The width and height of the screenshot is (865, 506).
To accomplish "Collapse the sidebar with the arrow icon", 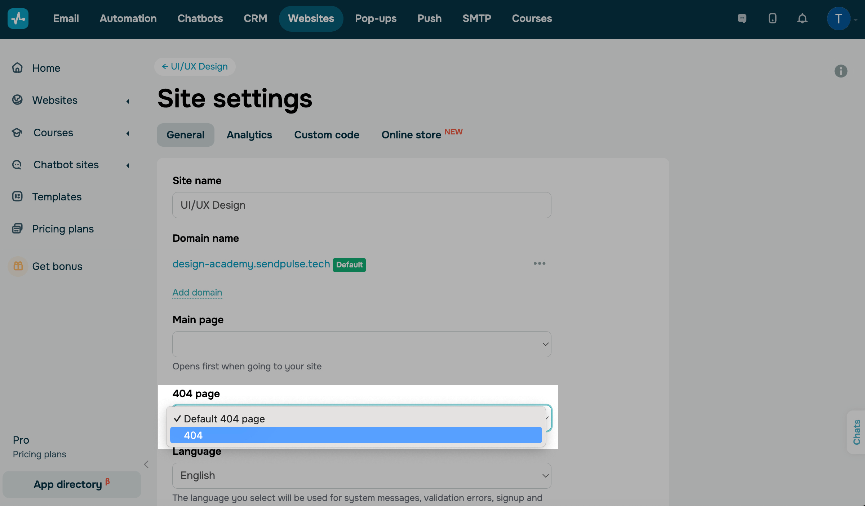I will [146, 465].
